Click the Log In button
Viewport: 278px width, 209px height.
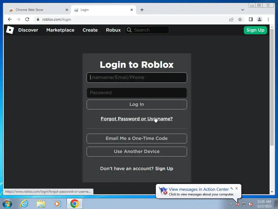[x=137, y=104]
